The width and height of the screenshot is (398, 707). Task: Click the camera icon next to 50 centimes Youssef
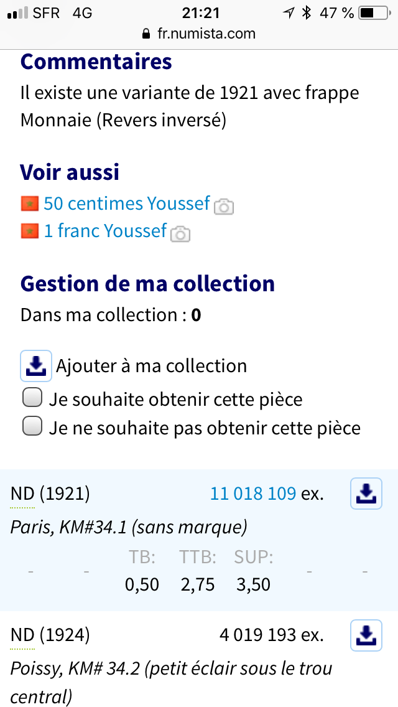pos(224,206)
